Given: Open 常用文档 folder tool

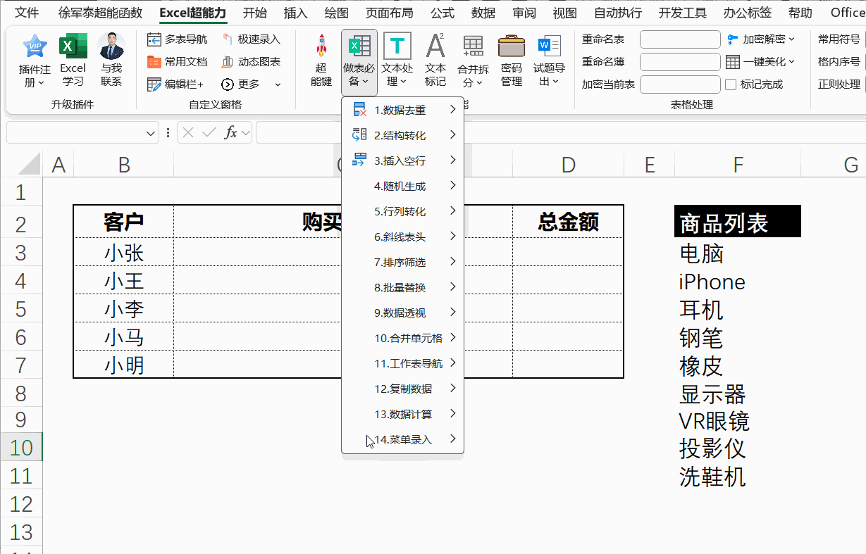Looking at the screenshot, I should [177, 62].
